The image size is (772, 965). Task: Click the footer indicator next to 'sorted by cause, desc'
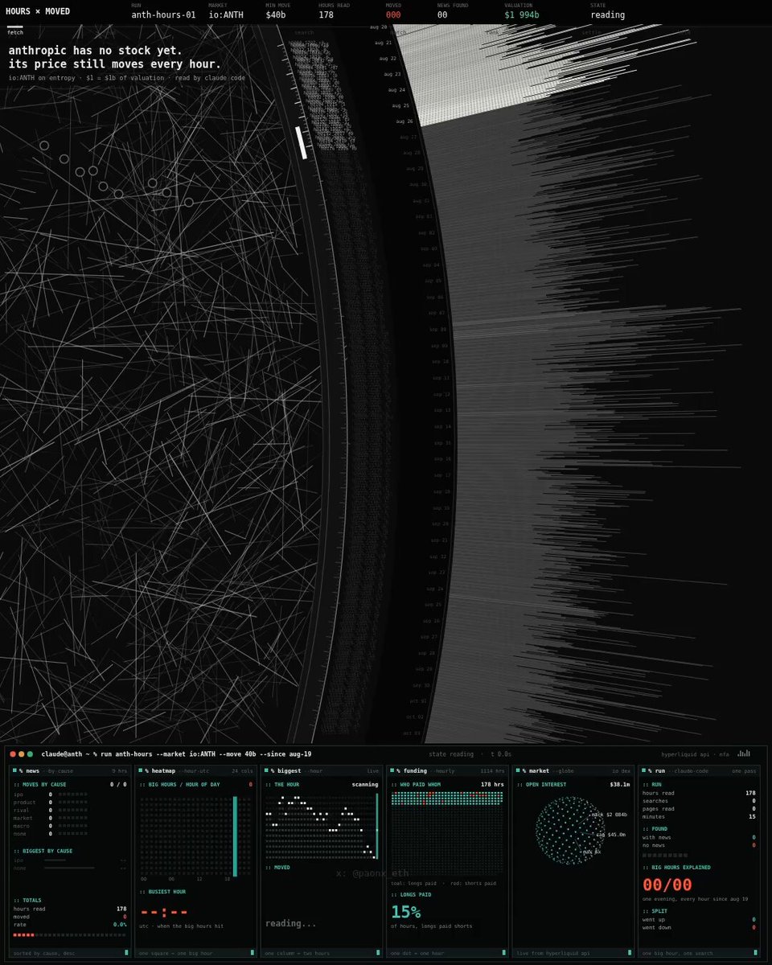point(126,952)
